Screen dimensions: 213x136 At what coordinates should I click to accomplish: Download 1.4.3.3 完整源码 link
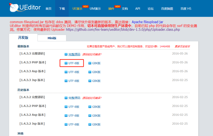pyautogui.click(x=74, y=55)
